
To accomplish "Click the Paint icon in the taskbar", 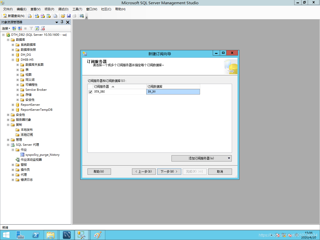I will coord(97,235).
